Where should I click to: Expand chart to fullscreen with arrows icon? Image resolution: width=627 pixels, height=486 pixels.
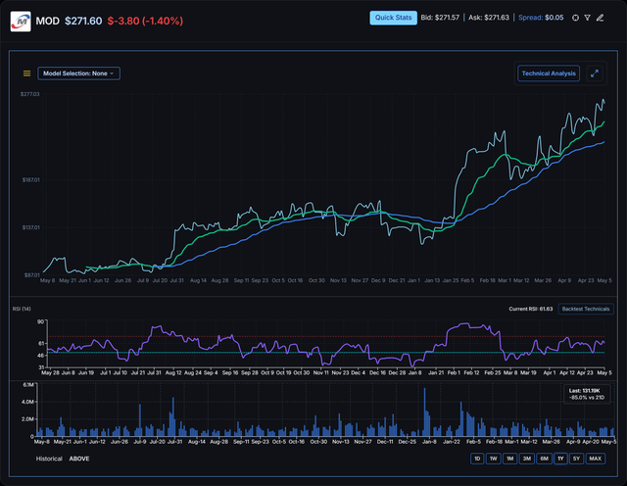[595, 73]
